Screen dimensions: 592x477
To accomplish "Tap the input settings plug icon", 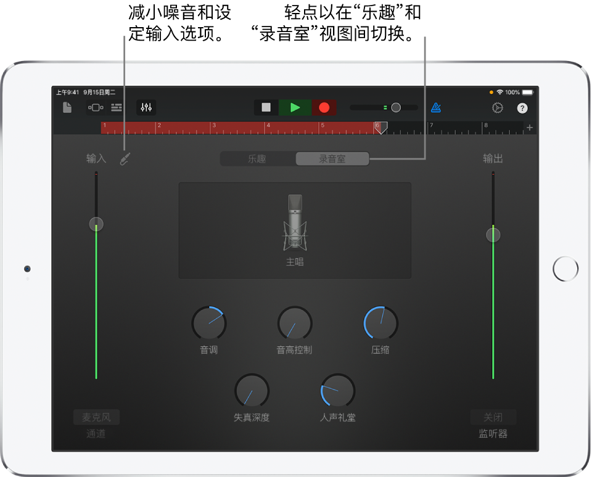I will click(125, 158).
